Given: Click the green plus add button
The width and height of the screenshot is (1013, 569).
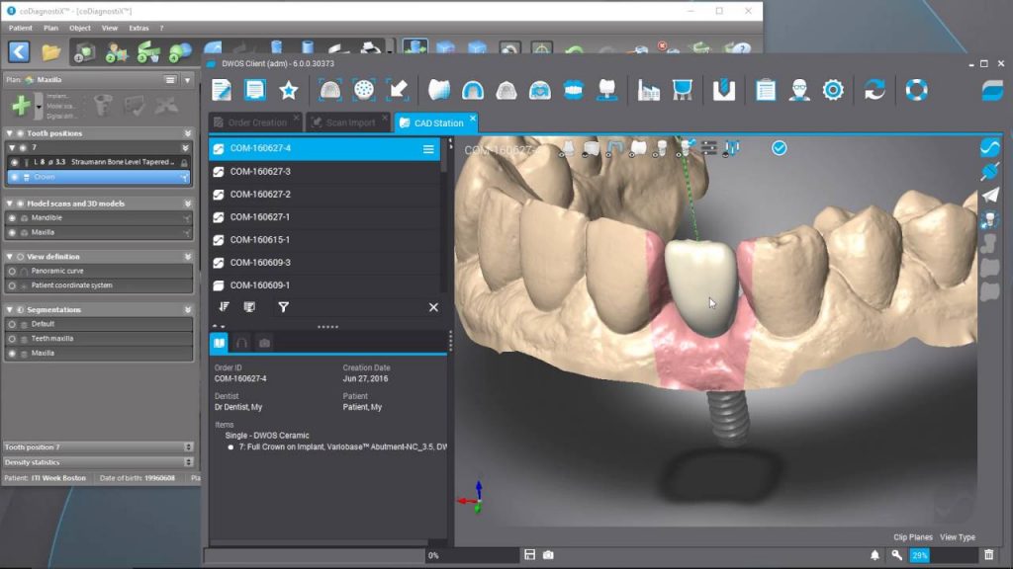Looking at the screenshot, I should tap(20, 105).
